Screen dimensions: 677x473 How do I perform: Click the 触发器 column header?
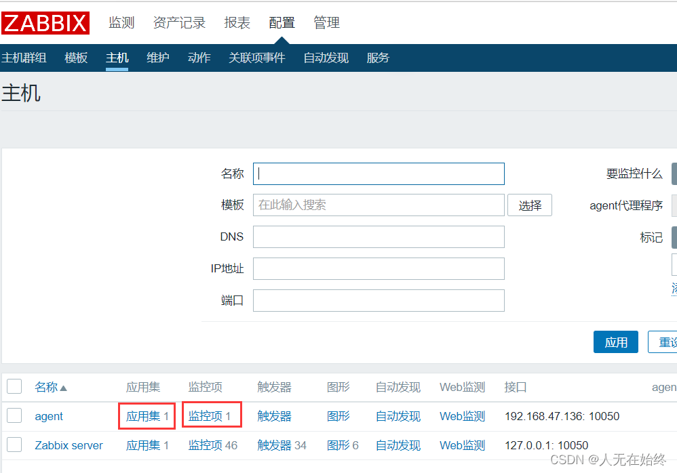tap(274, 387)
